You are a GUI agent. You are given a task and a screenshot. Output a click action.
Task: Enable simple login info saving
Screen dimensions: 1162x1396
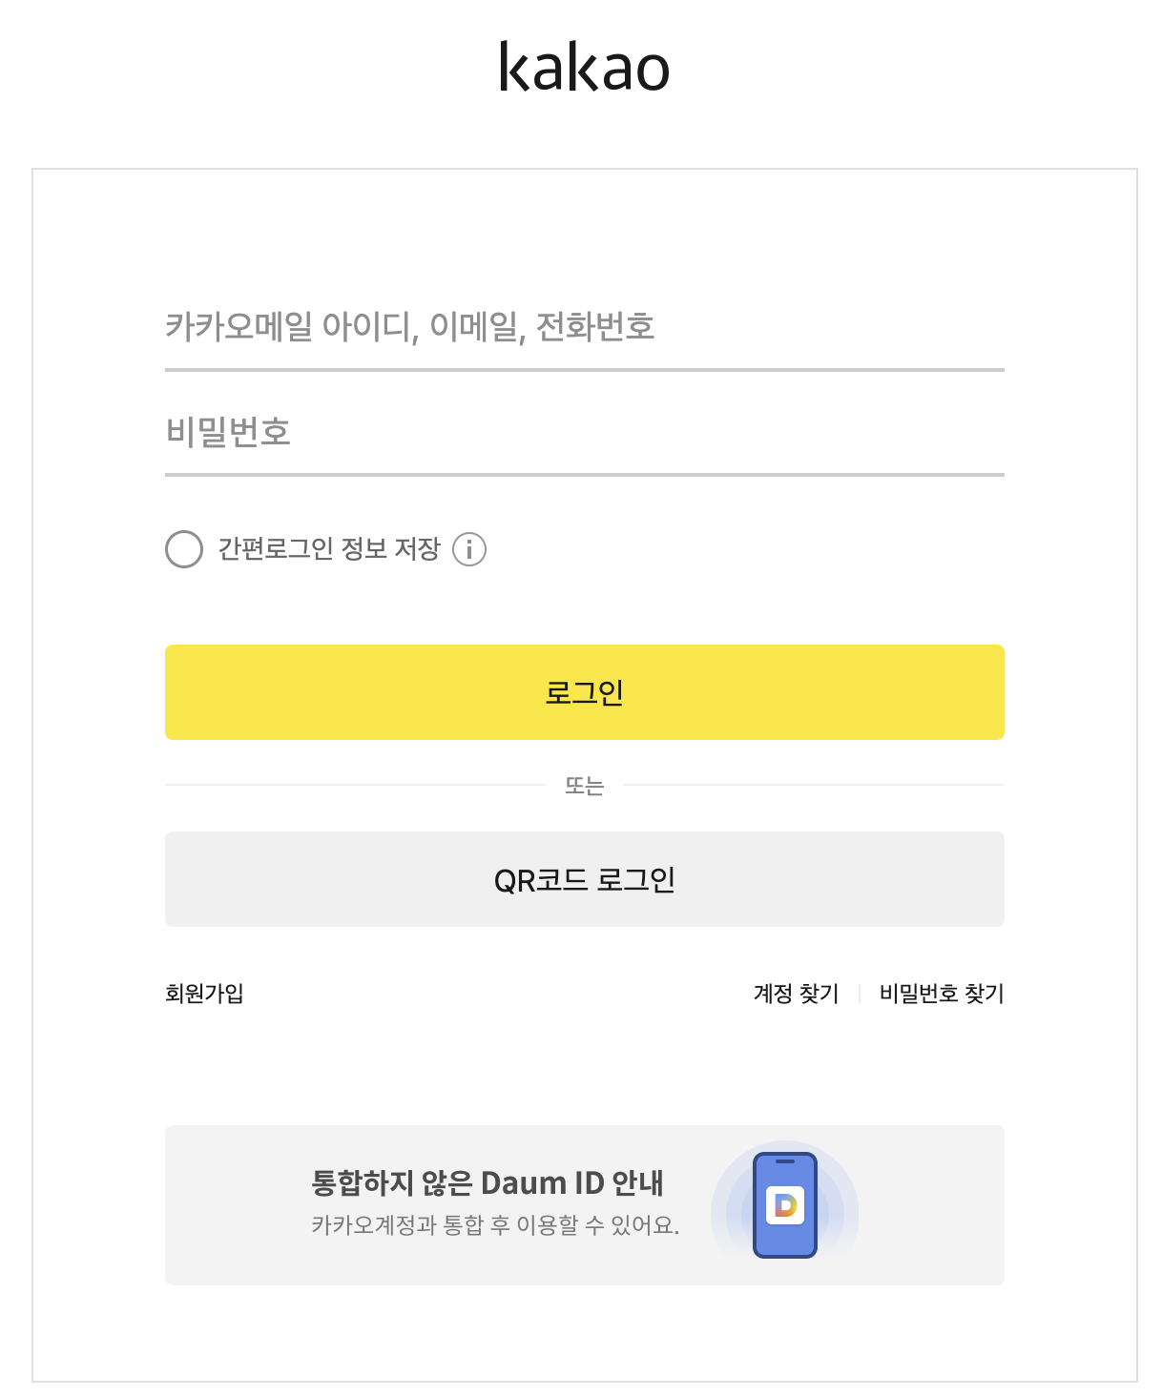pos(182,549)
